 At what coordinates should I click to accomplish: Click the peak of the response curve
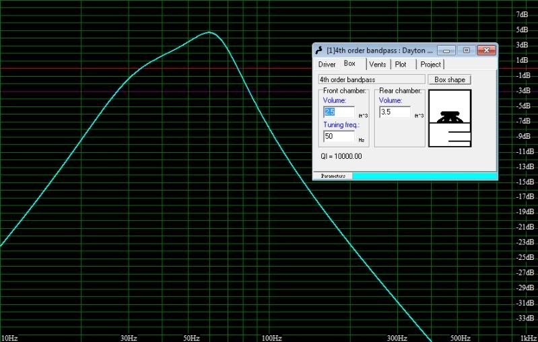210,32
